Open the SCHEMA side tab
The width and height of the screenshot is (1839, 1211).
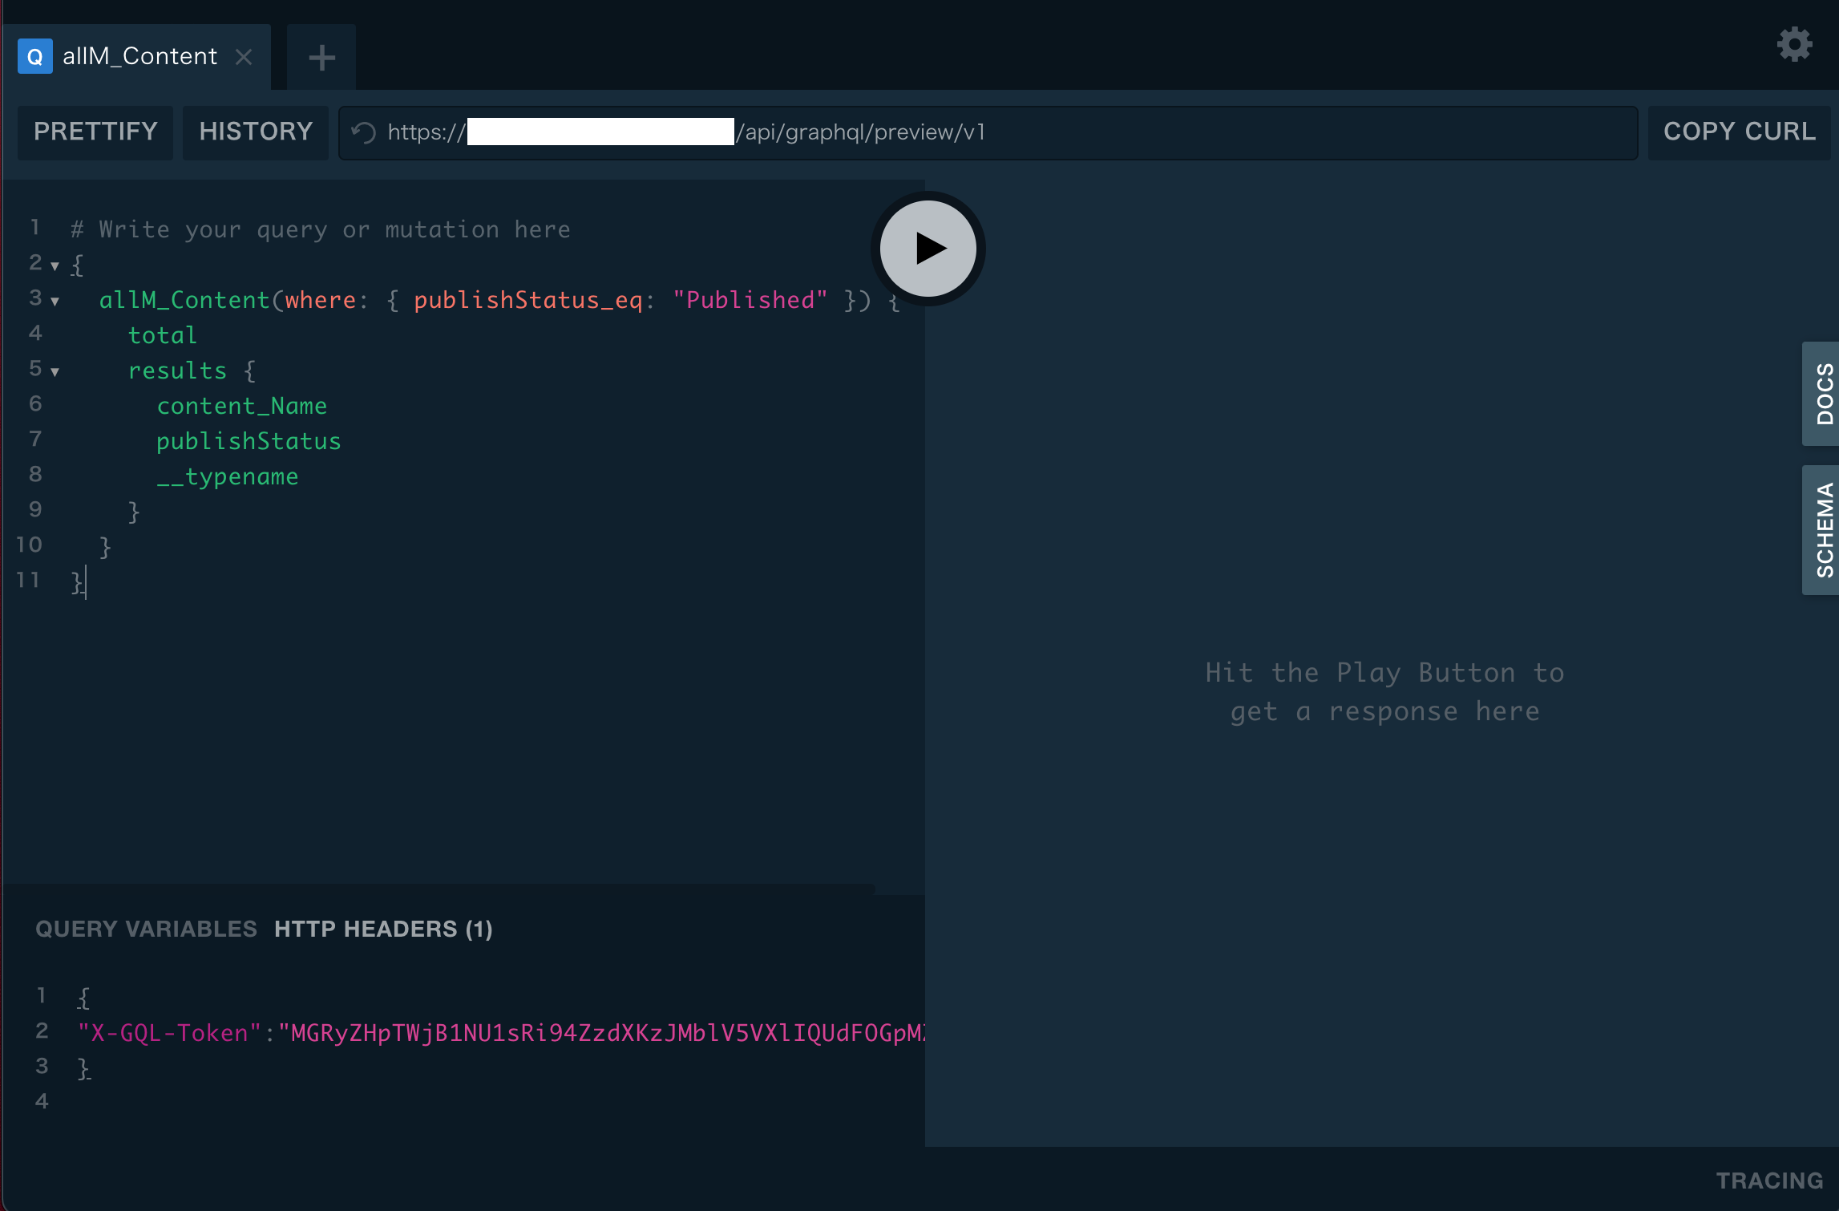(x=1821, y=530)
